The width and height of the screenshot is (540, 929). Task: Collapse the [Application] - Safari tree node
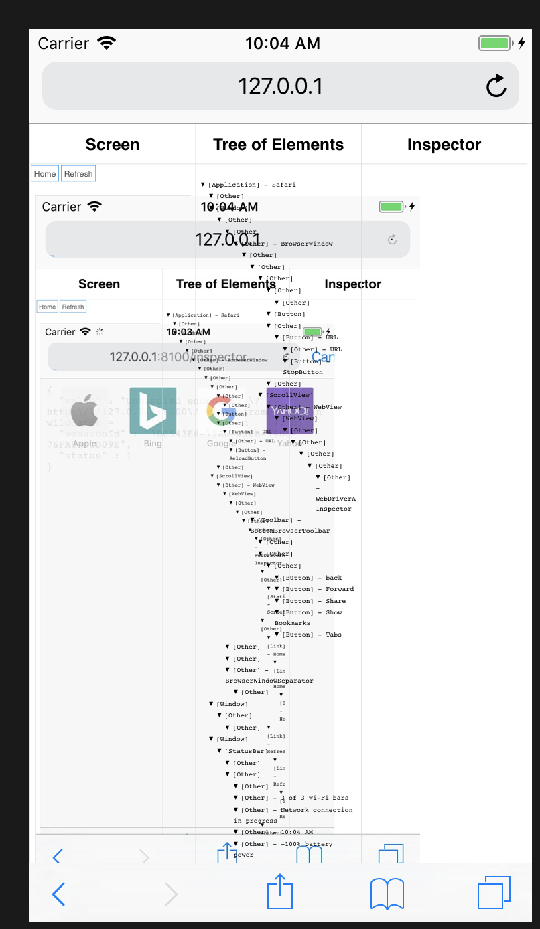click(x=203, y=184)
